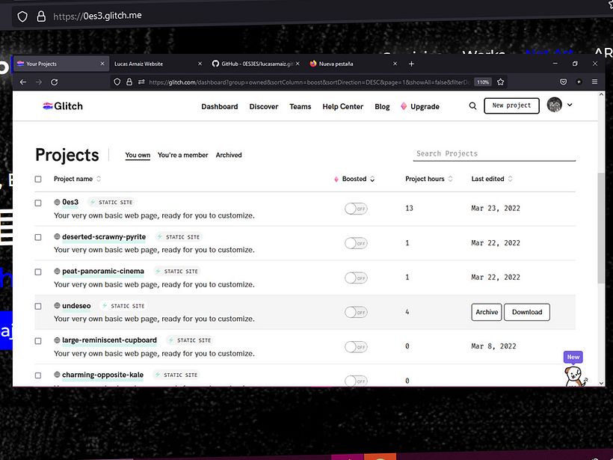Click the globe icon beside 0es3
Image resolution: width=613 pixels, height=460 pixels.
point(57,202)
